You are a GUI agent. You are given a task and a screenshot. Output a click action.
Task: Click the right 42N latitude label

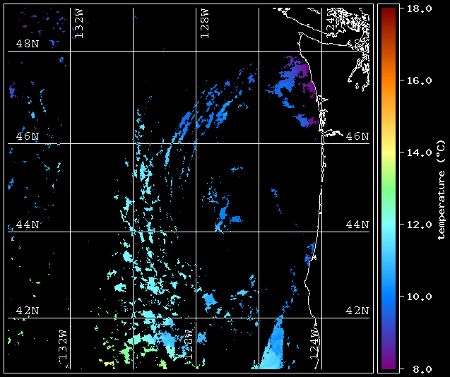click(356, 311)
